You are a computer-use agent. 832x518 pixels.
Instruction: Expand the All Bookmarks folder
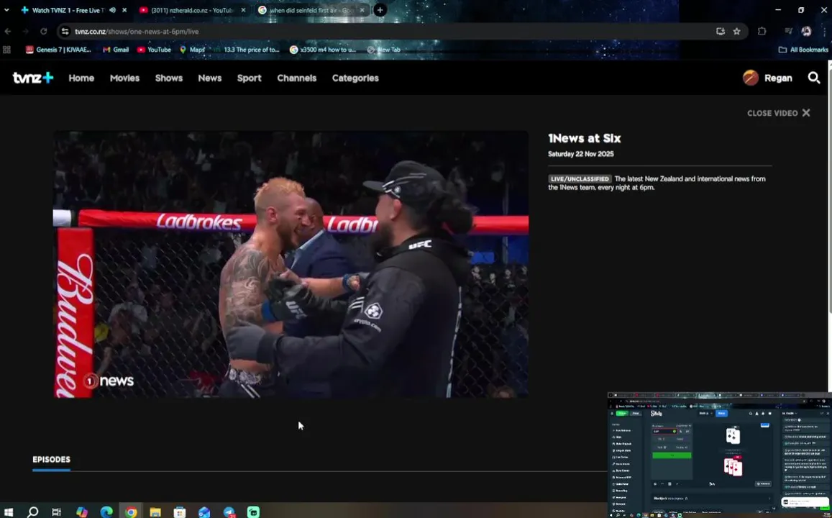[x=803, y=50]
